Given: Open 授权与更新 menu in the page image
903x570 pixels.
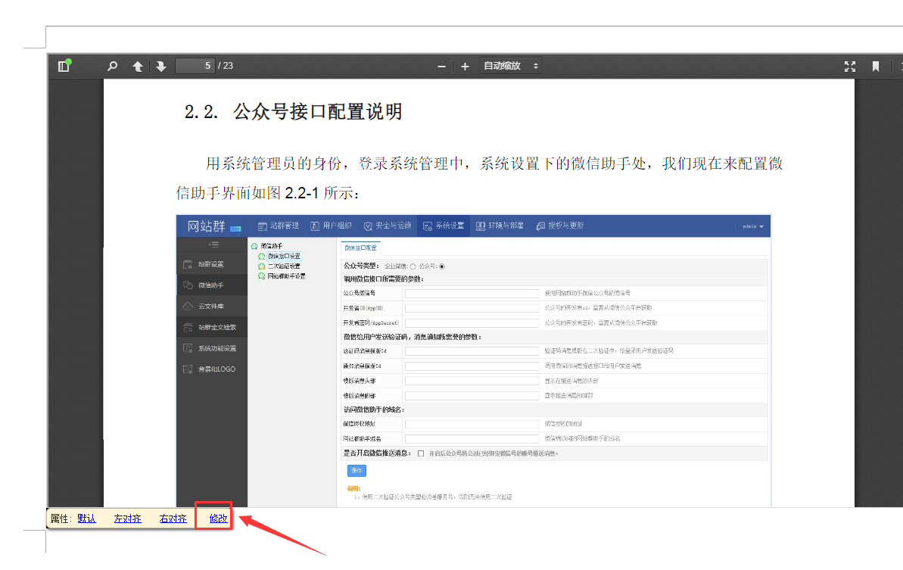Looking at the screenshot, I should [560, 226].
